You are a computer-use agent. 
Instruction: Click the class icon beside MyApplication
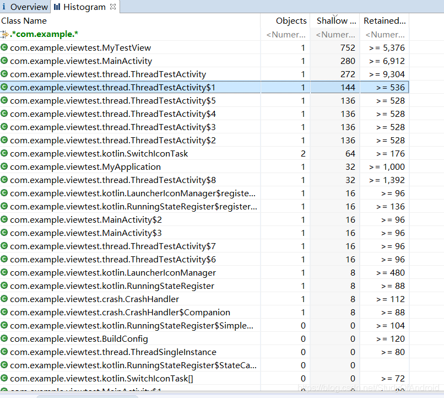[4, 166]
